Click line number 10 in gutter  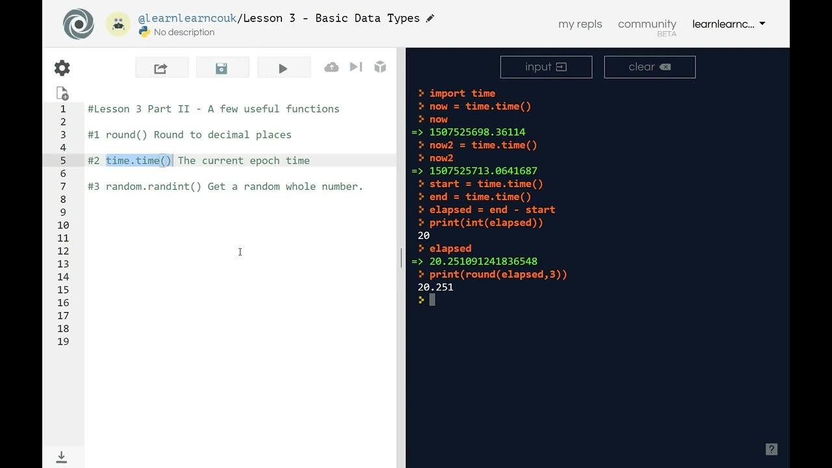(x=63, y=225)
